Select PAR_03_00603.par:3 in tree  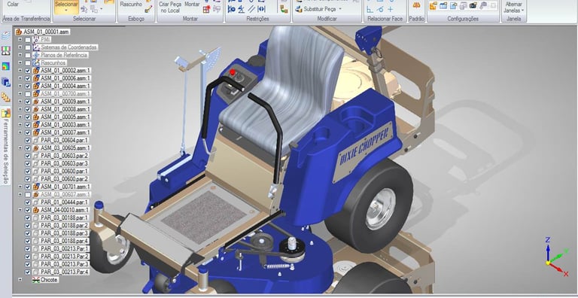tap(65, 163)
